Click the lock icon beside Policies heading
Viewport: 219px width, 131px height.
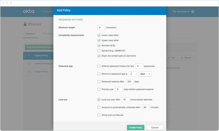pyautogui.click(x=25, y=24)
